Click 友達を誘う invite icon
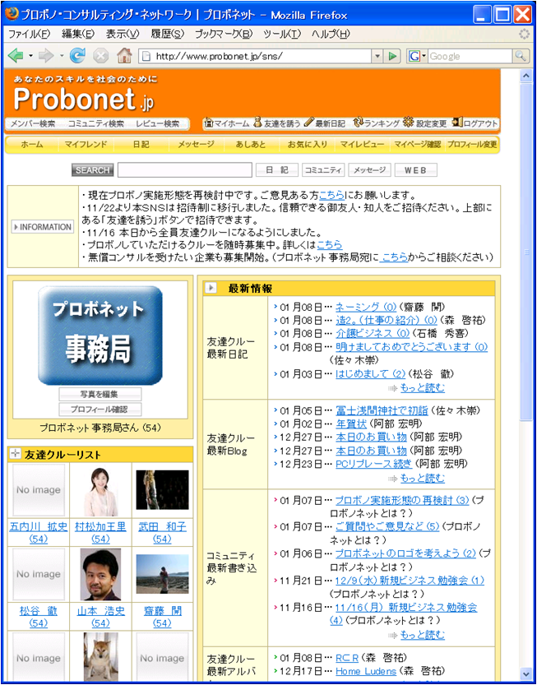This screenshot has width=537, height=685. (257, 123)
